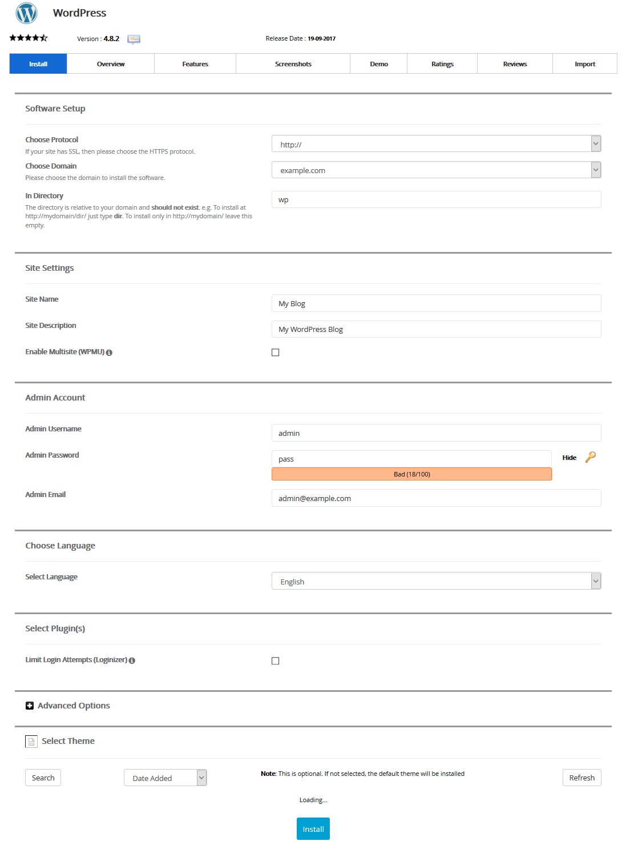This screenshot has width=626, height=849.
Task: Click the Site Settings heading
Action: (x=50, y=268)
